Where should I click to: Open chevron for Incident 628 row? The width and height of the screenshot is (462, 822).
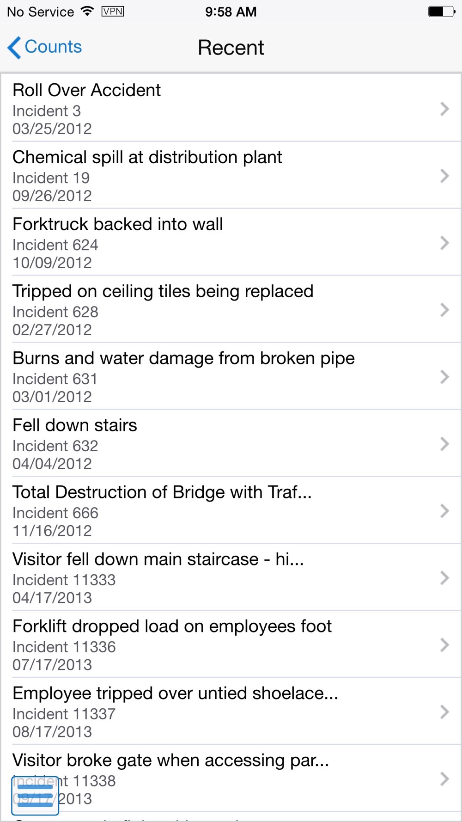(x=444, y=310)
